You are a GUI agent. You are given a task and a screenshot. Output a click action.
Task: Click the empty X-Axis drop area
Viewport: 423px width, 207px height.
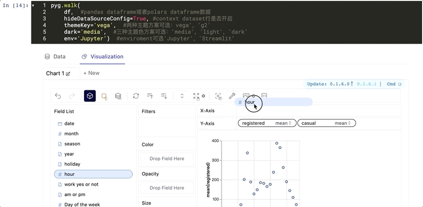pos(318,111)
